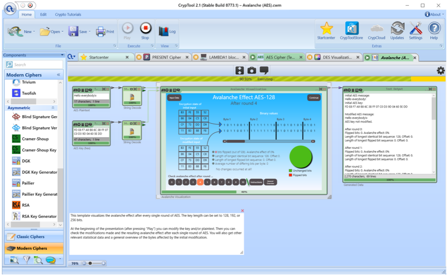Click the fit-to-screen icon above workspace
The image size is (447, 276).
[x=240, y=71]
